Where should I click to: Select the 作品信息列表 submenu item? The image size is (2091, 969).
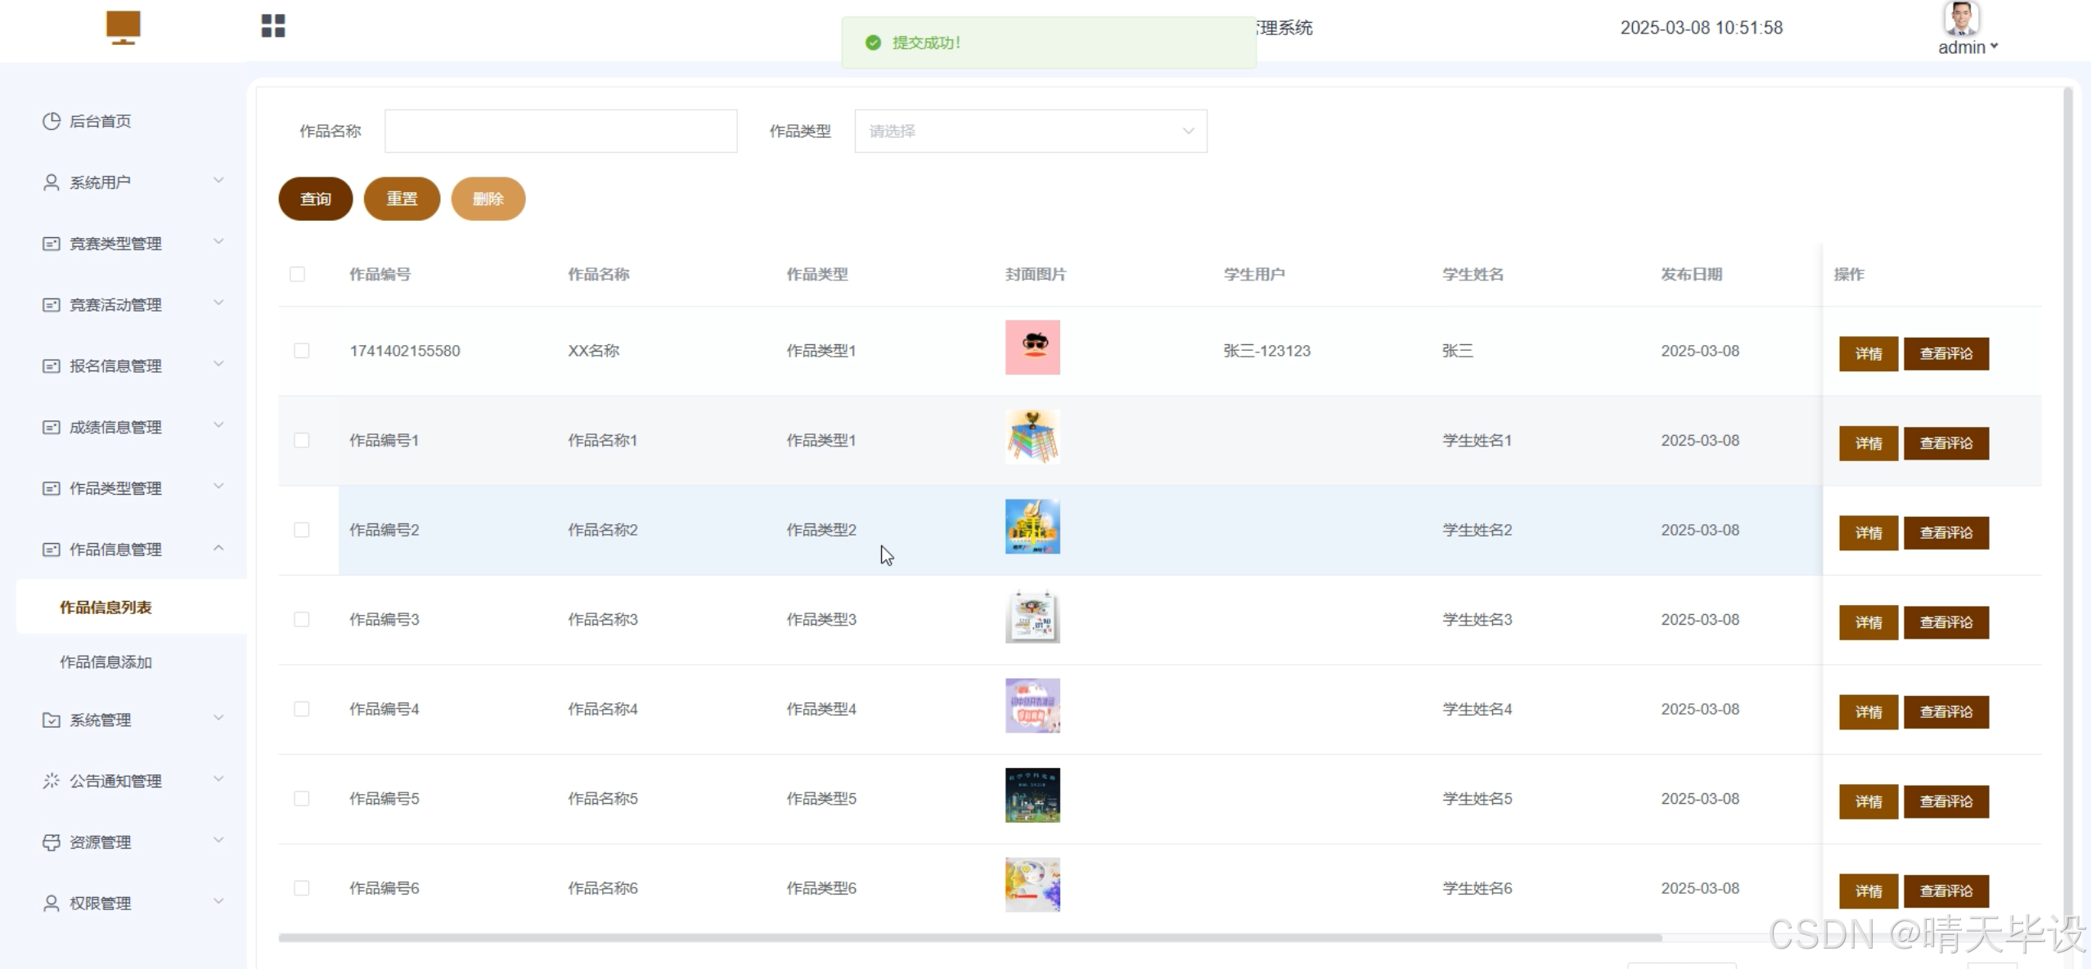(x=106, y=607)
